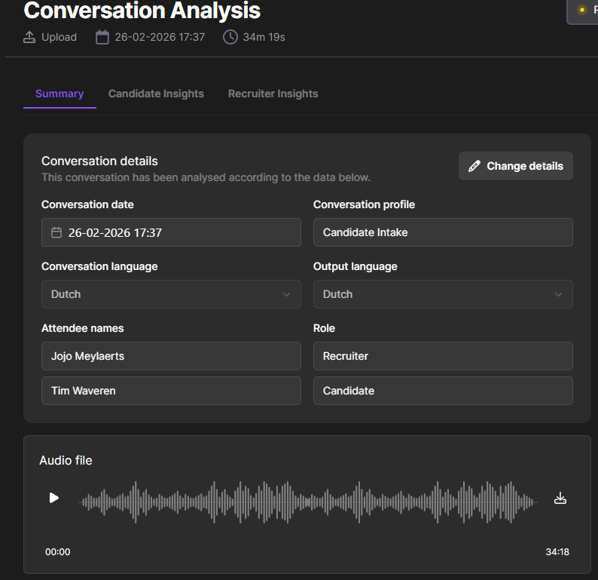Image resolution: width=598 pixels, height=580 pixels.
Task: Click the calendar icon beside header date
Action: pyautogui.click(x=102, y=37)
